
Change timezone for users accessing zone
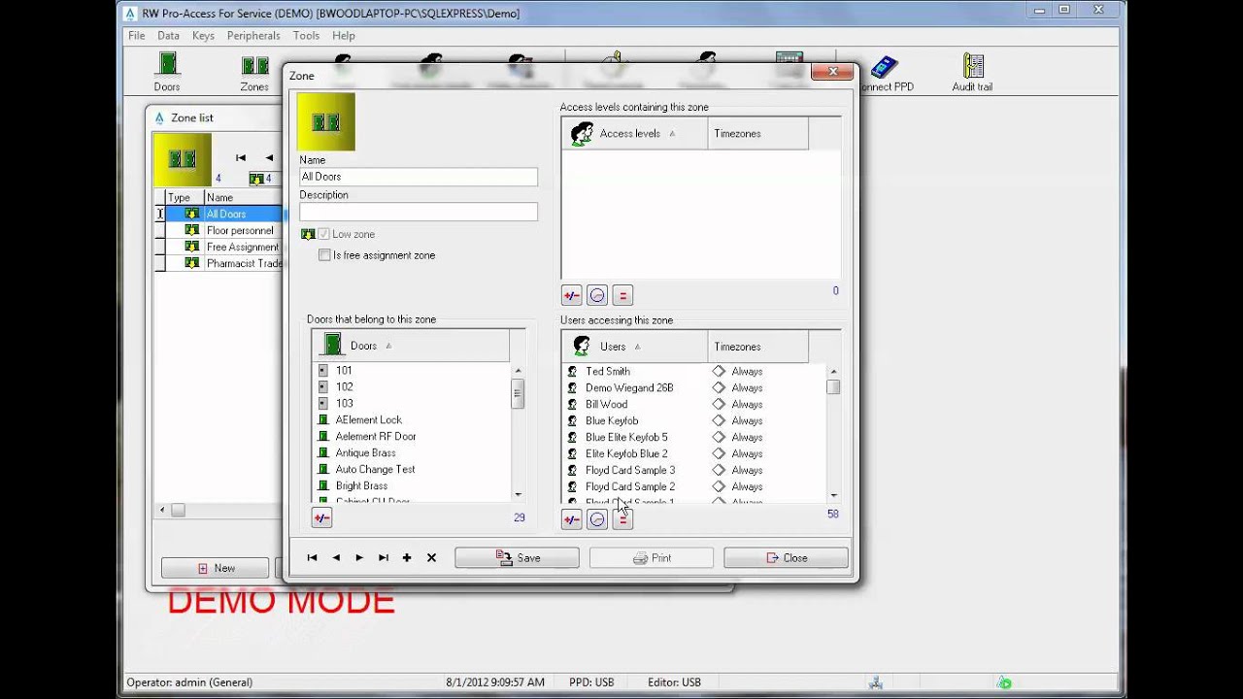(x=597, y=519)
